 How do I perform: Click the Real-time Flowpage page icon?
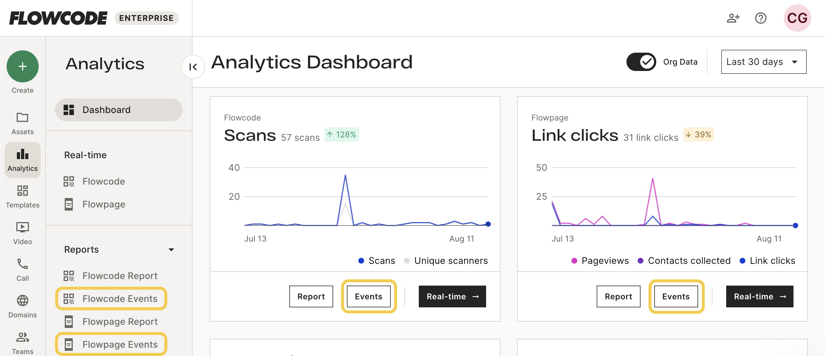pyautogui.click(x=68, y=204)
